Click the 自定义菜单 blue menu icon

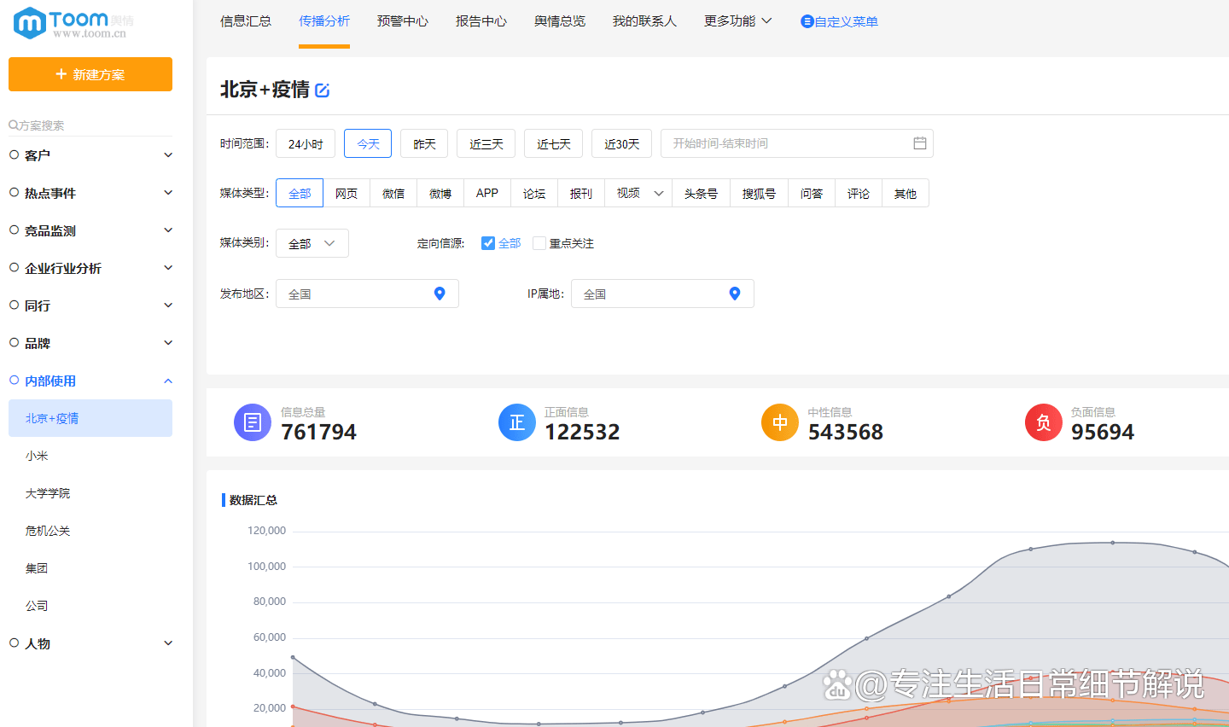pyautogui.click(x=807, y=21)
